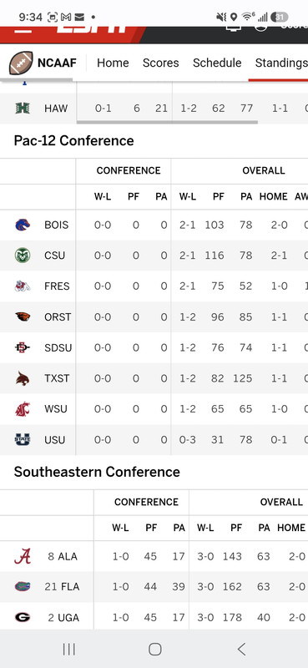Viewport: 308px width, 668px height.
Task: Open the Georgia Bulldogs logo
Action: [23, 617]
